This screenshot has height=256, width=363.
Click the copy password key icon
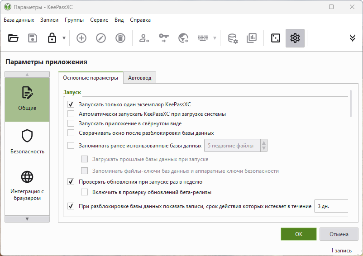click(x=163, y=38)
